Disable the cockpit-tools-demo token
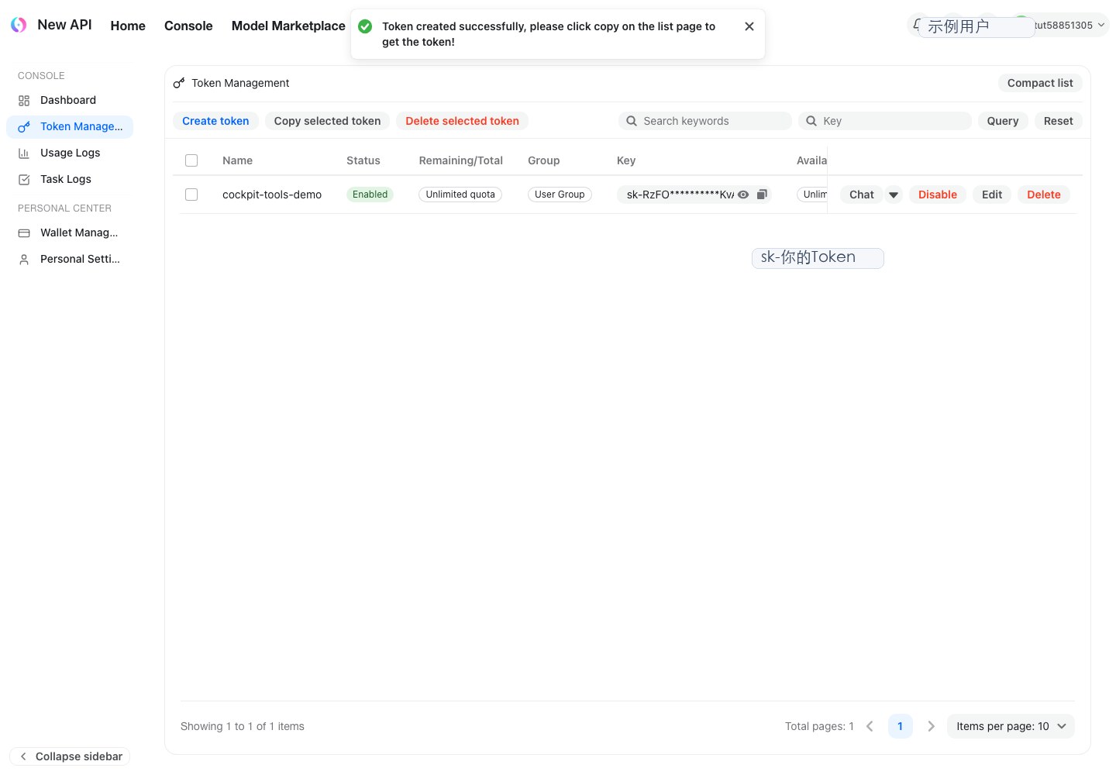Screen dimensions: 1116x775 coord(938,195)
